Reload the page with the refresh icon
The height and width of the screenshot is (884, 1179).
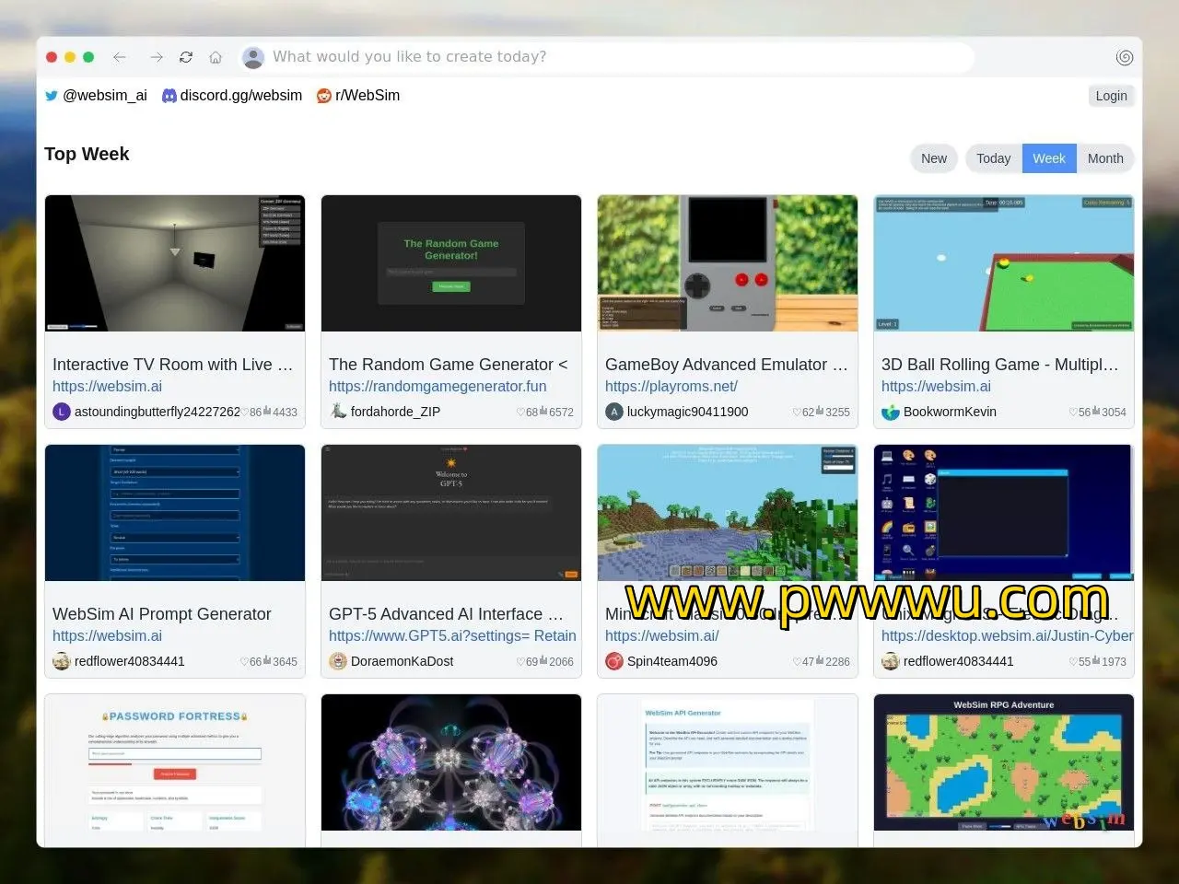[186, 57]
